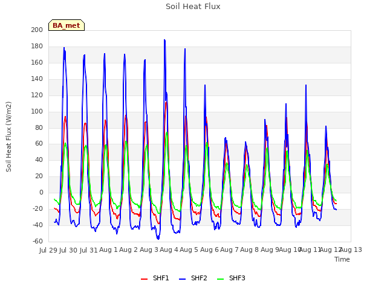Click the 200 y-axis tick label

37,30
